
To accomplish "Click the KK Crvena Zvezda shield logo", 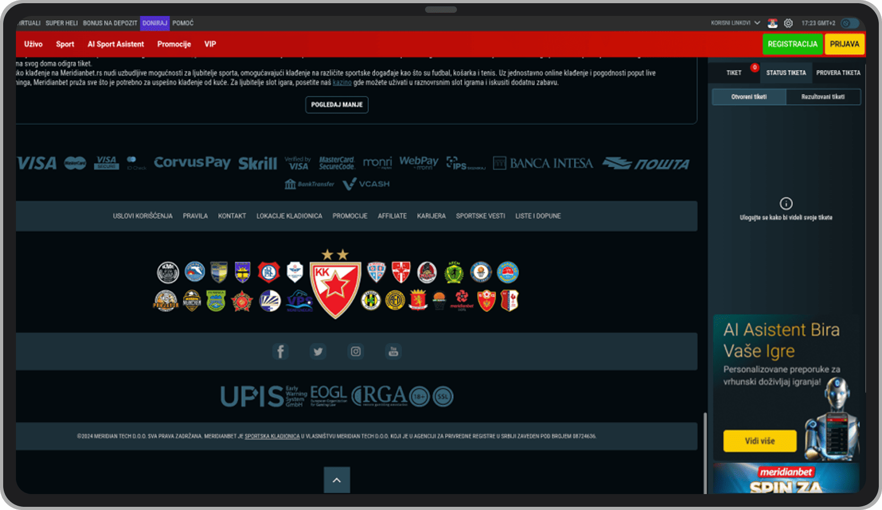I will [x=335, y=284].
